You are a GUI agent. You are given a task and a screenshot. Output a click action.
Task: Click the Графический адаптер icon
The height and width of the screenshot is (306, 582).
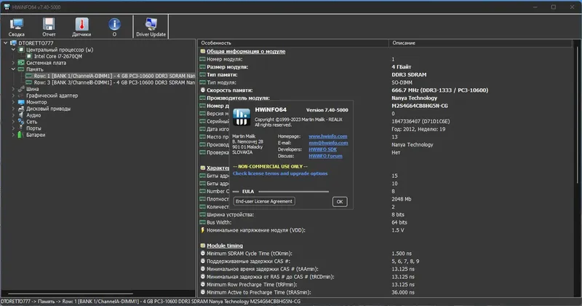tap(21, 95)
